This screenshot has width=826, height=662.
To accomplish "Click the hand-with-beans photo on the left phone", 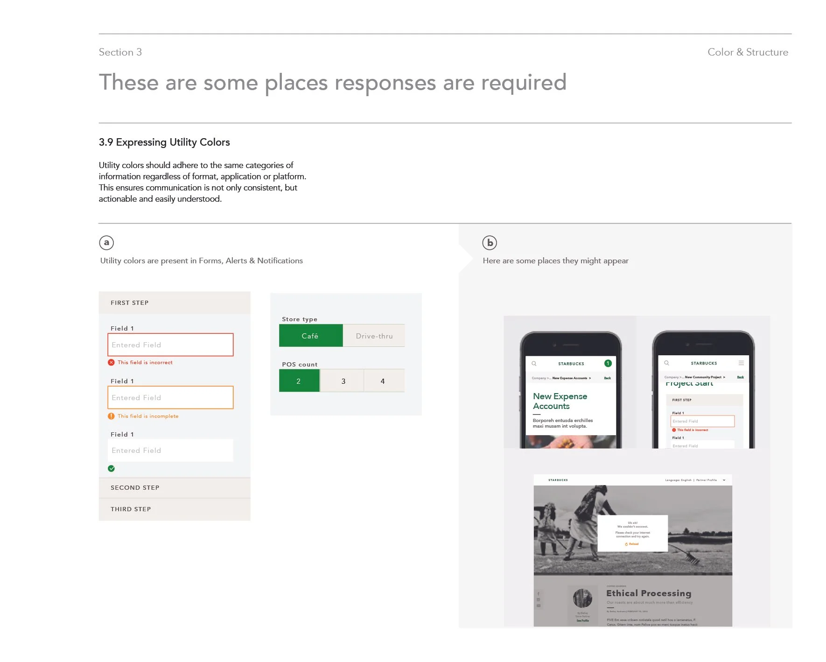I will coord(571,442).
